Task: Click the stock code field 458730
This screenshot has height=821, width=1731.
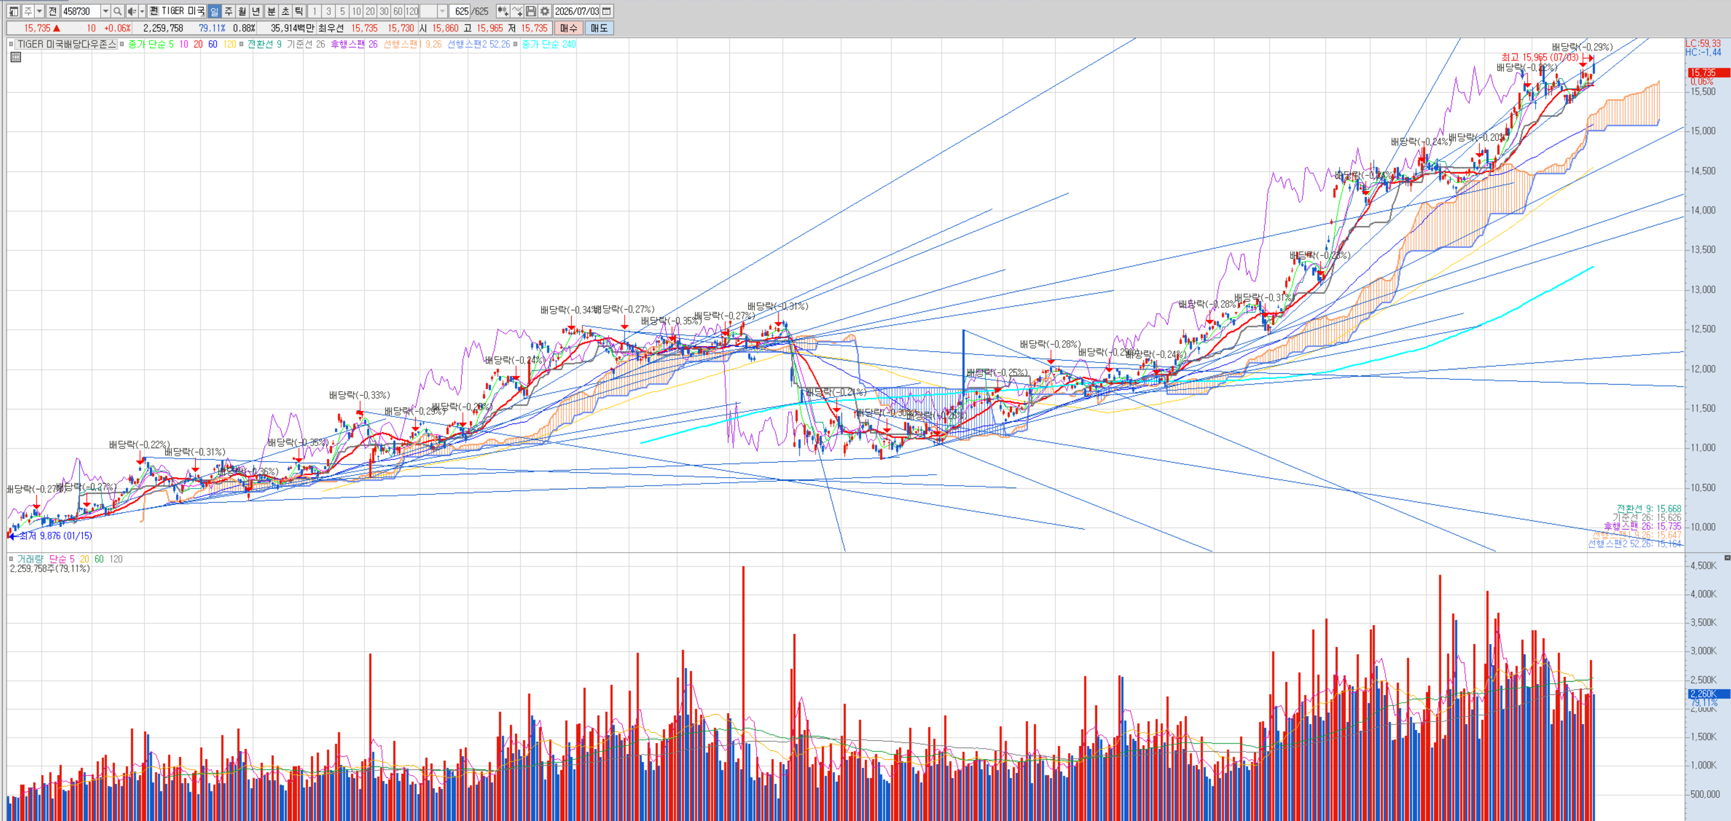Action: [81, 12]
